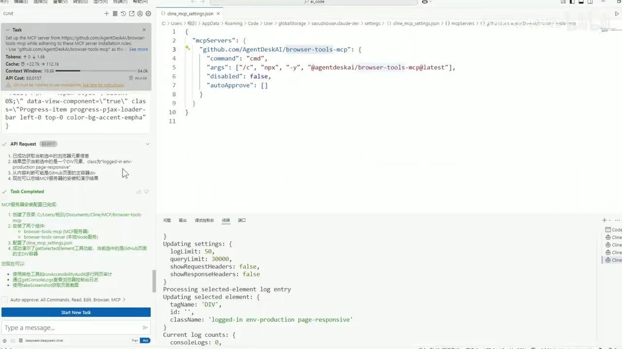The height and width of the screenshot is (349, 622).
Task: Start a new Cline task via plus icon
Action: click(x=106, y=14)
